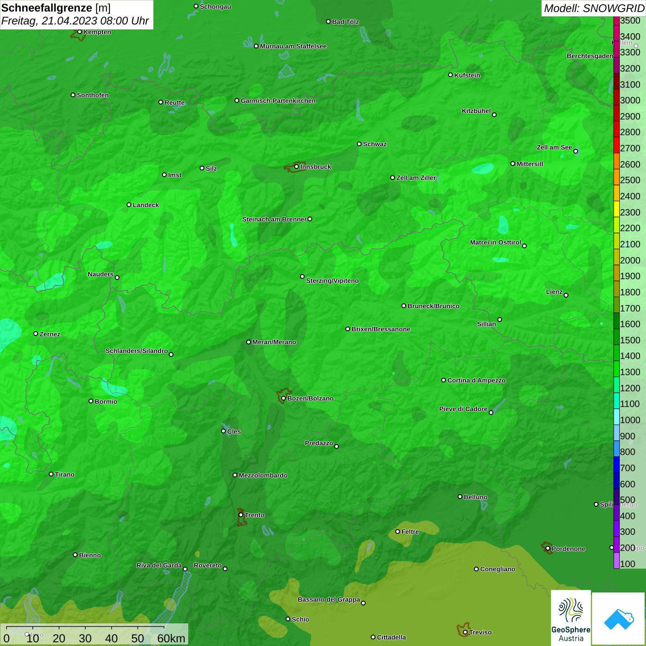The height and width of the screenshot is (646, 646).
Task: Click the Cortina d'Ampezzo label
Action: 477,380
